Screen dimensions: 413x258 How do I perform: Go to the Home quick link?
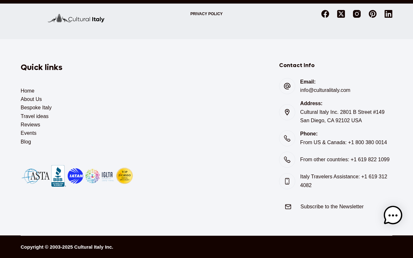pos(27,91)
